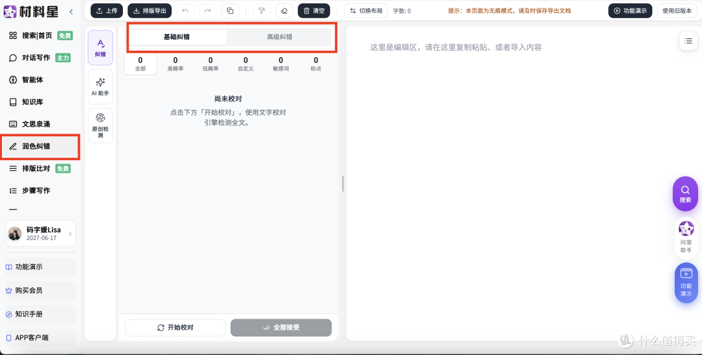Image resolution: width=702 pixels, height=355 pixels.
Task: Click 使用旧版本 button
Action: [x=677, y=11]
